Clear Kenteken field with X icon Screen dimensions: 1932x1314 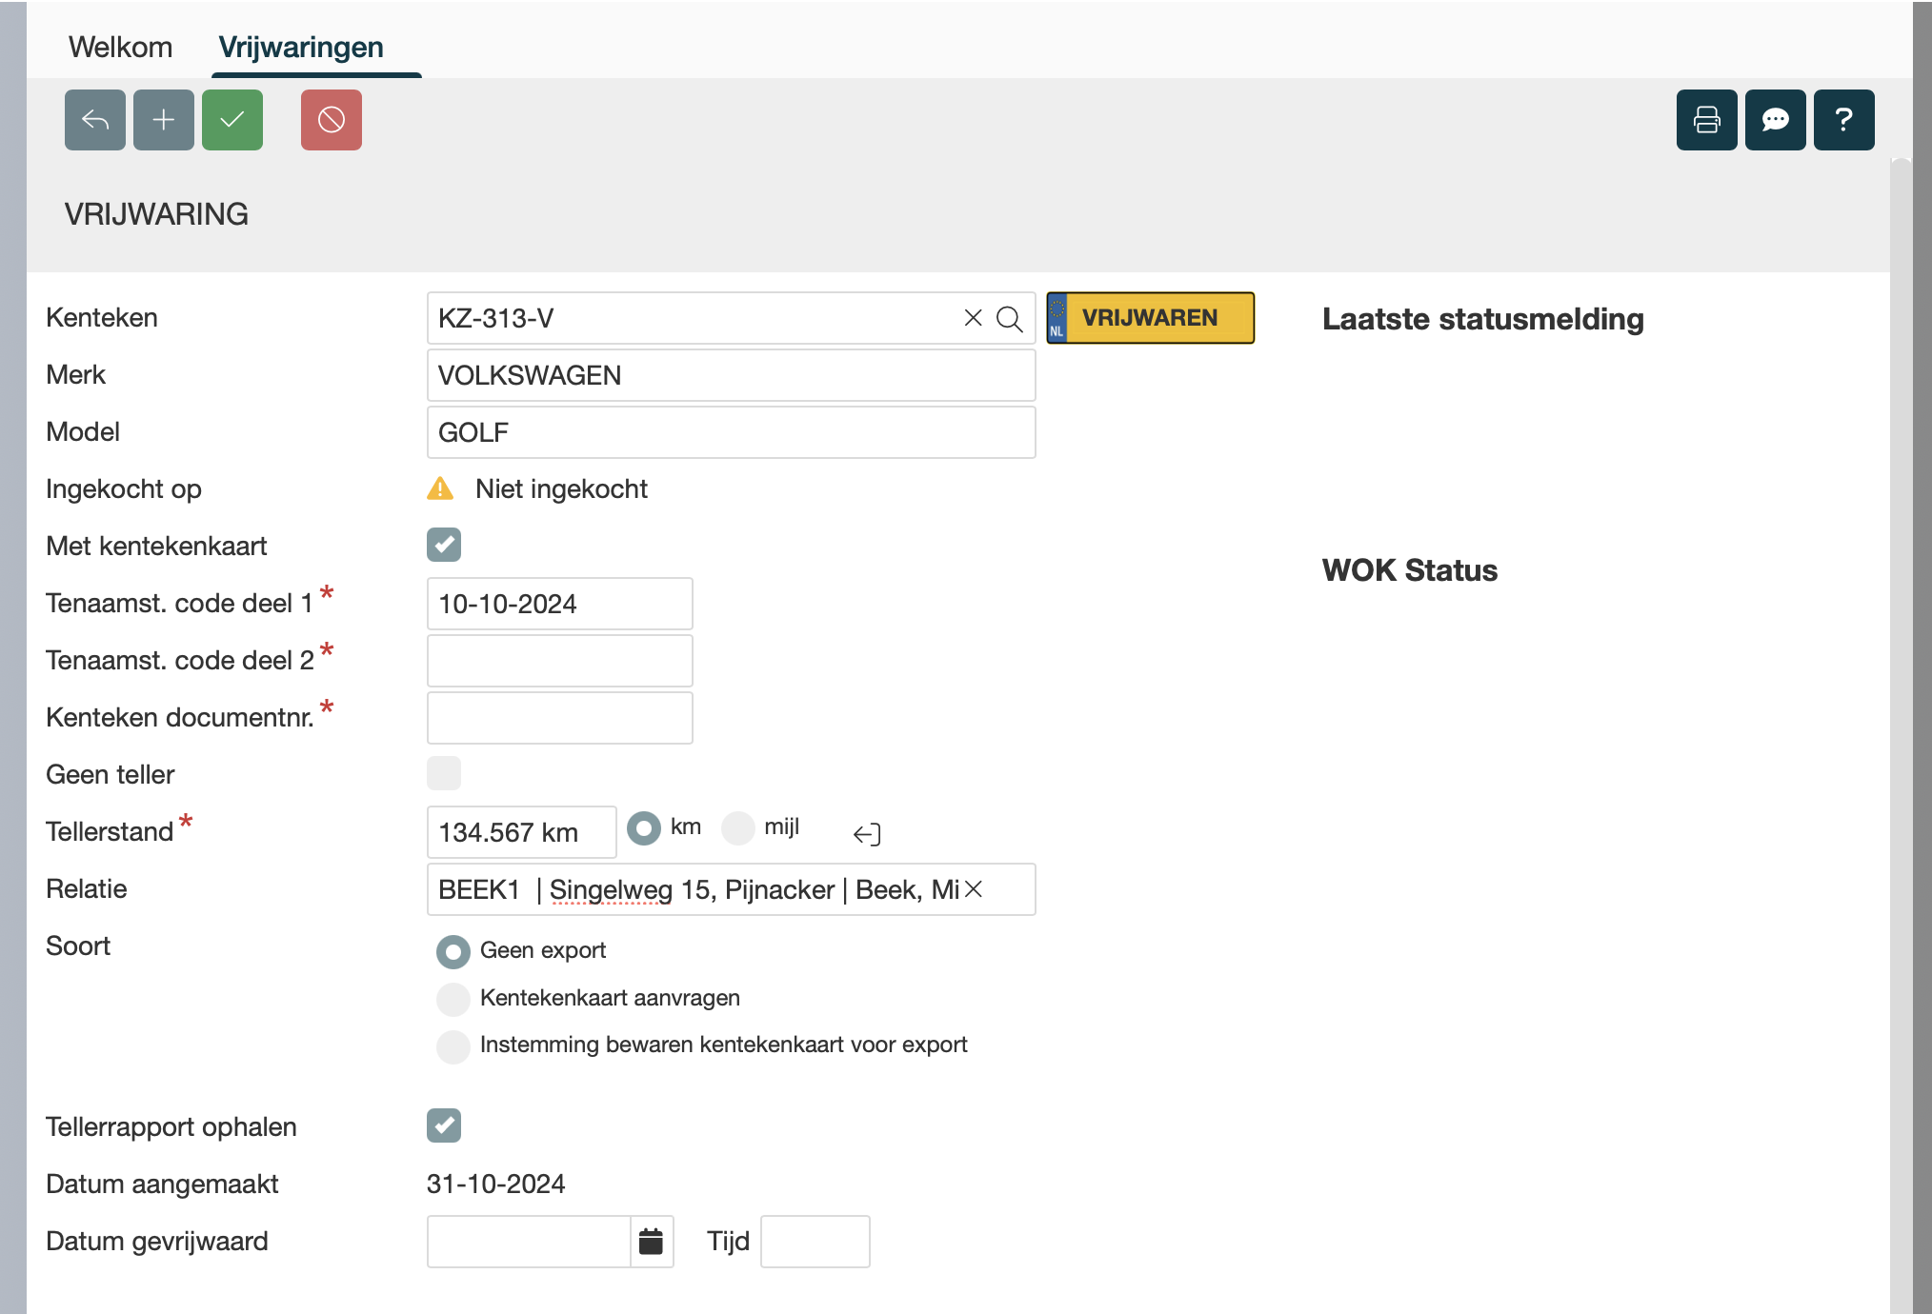click(973, 318)
